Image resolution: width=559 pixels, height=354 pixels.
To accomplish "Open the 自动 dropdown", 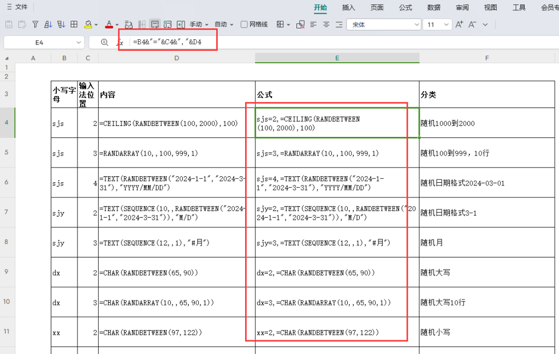I will 223,24.
